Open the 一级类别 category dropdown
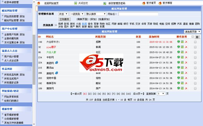Image resolution: width=203 pixels, height=126 pixels. pos(77,14)
